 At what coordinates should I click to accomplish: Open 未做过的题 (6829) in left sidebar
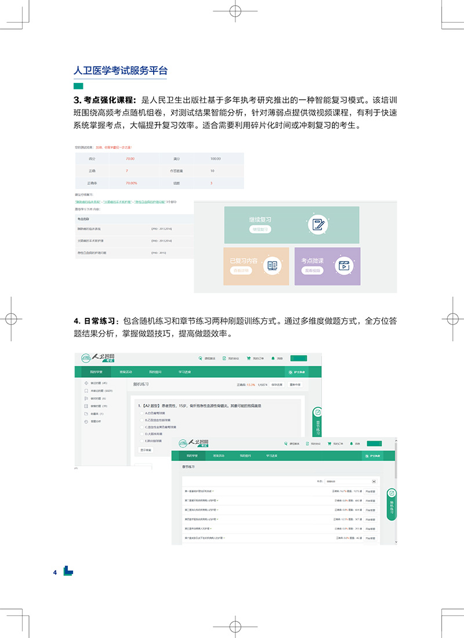[x=100, y=391]
